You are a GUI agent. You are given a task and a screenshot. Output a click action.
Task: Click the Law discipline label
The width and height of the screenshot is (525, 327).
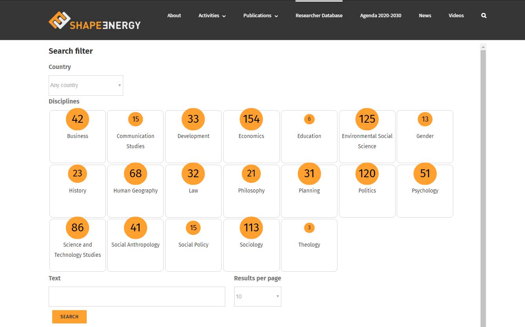[193, 191]
